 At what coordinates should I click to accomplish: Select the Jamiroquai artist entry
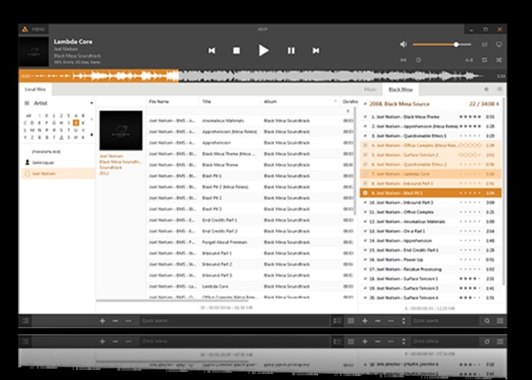pos(58,162)
